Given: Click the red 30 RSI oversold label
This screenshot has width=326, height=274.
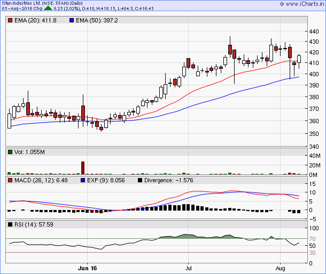Looking at the screenshot, I should [x=312, y=253].
